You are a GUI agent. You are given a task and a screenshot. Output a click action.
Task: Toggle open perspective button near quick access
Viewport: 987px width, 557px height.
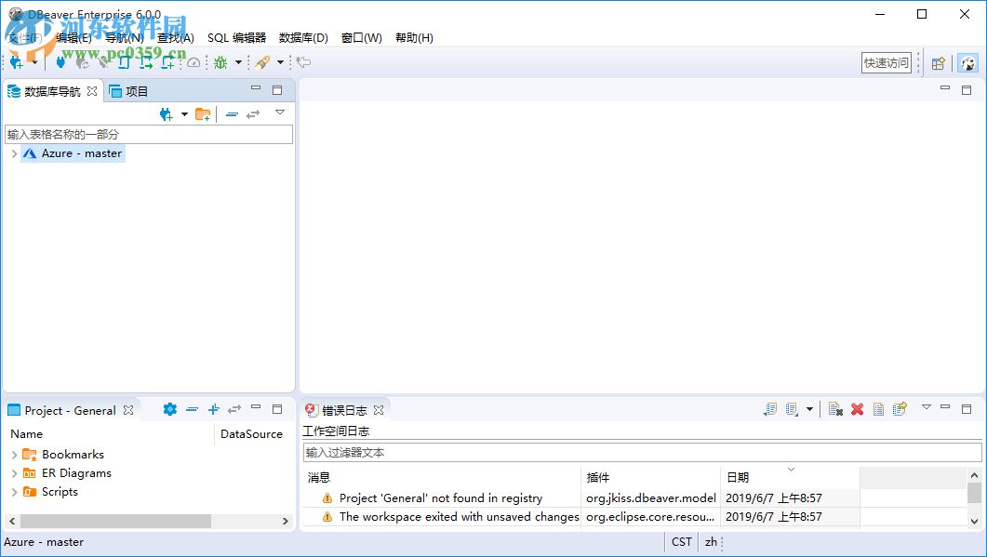(x=938, y=62)
